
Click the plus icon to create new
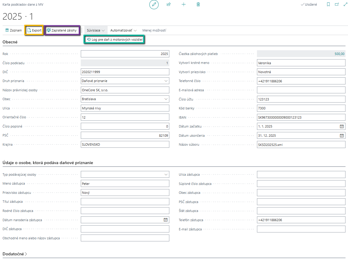[x=184, y=4]
